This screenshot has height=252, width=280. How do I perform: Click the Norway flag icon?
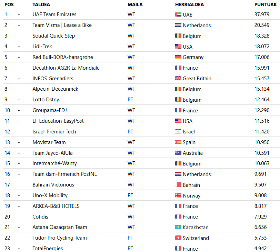[x=178, y=195]
